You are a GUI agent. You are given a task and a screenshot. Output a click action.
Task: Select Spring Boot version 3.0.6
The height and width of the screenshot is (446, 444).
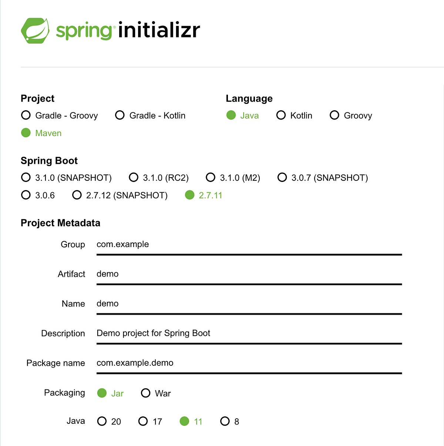pyautogui.click(x=26, y=195)
